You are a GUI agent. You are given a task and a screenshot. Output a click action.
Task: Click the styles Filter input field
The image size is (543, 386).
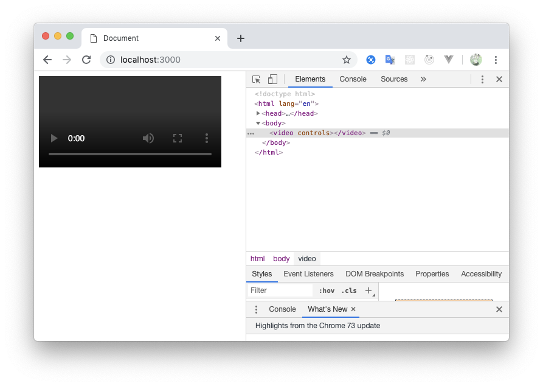click(x=280, y=290)
